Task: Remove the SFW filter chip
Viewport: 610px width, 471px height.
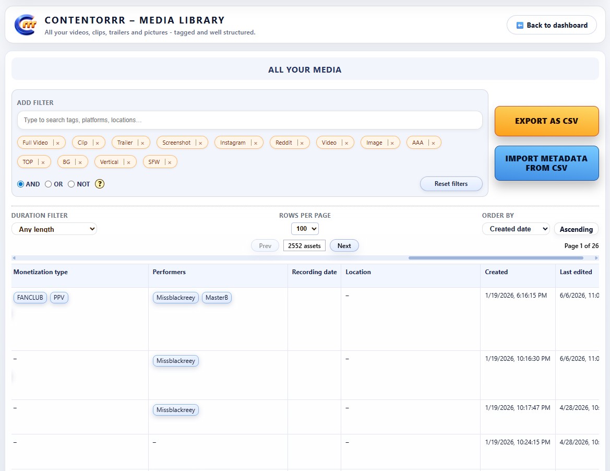Action: coord(170,162)
